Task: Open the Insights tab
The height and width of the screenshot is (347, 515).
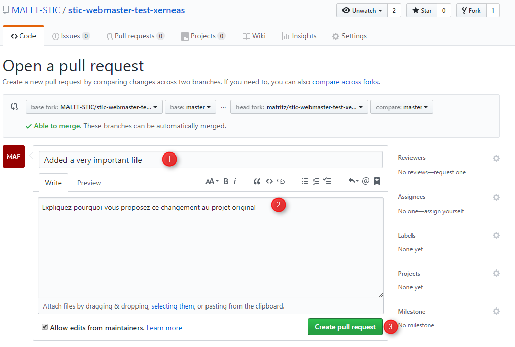Action: click(299, 36)
